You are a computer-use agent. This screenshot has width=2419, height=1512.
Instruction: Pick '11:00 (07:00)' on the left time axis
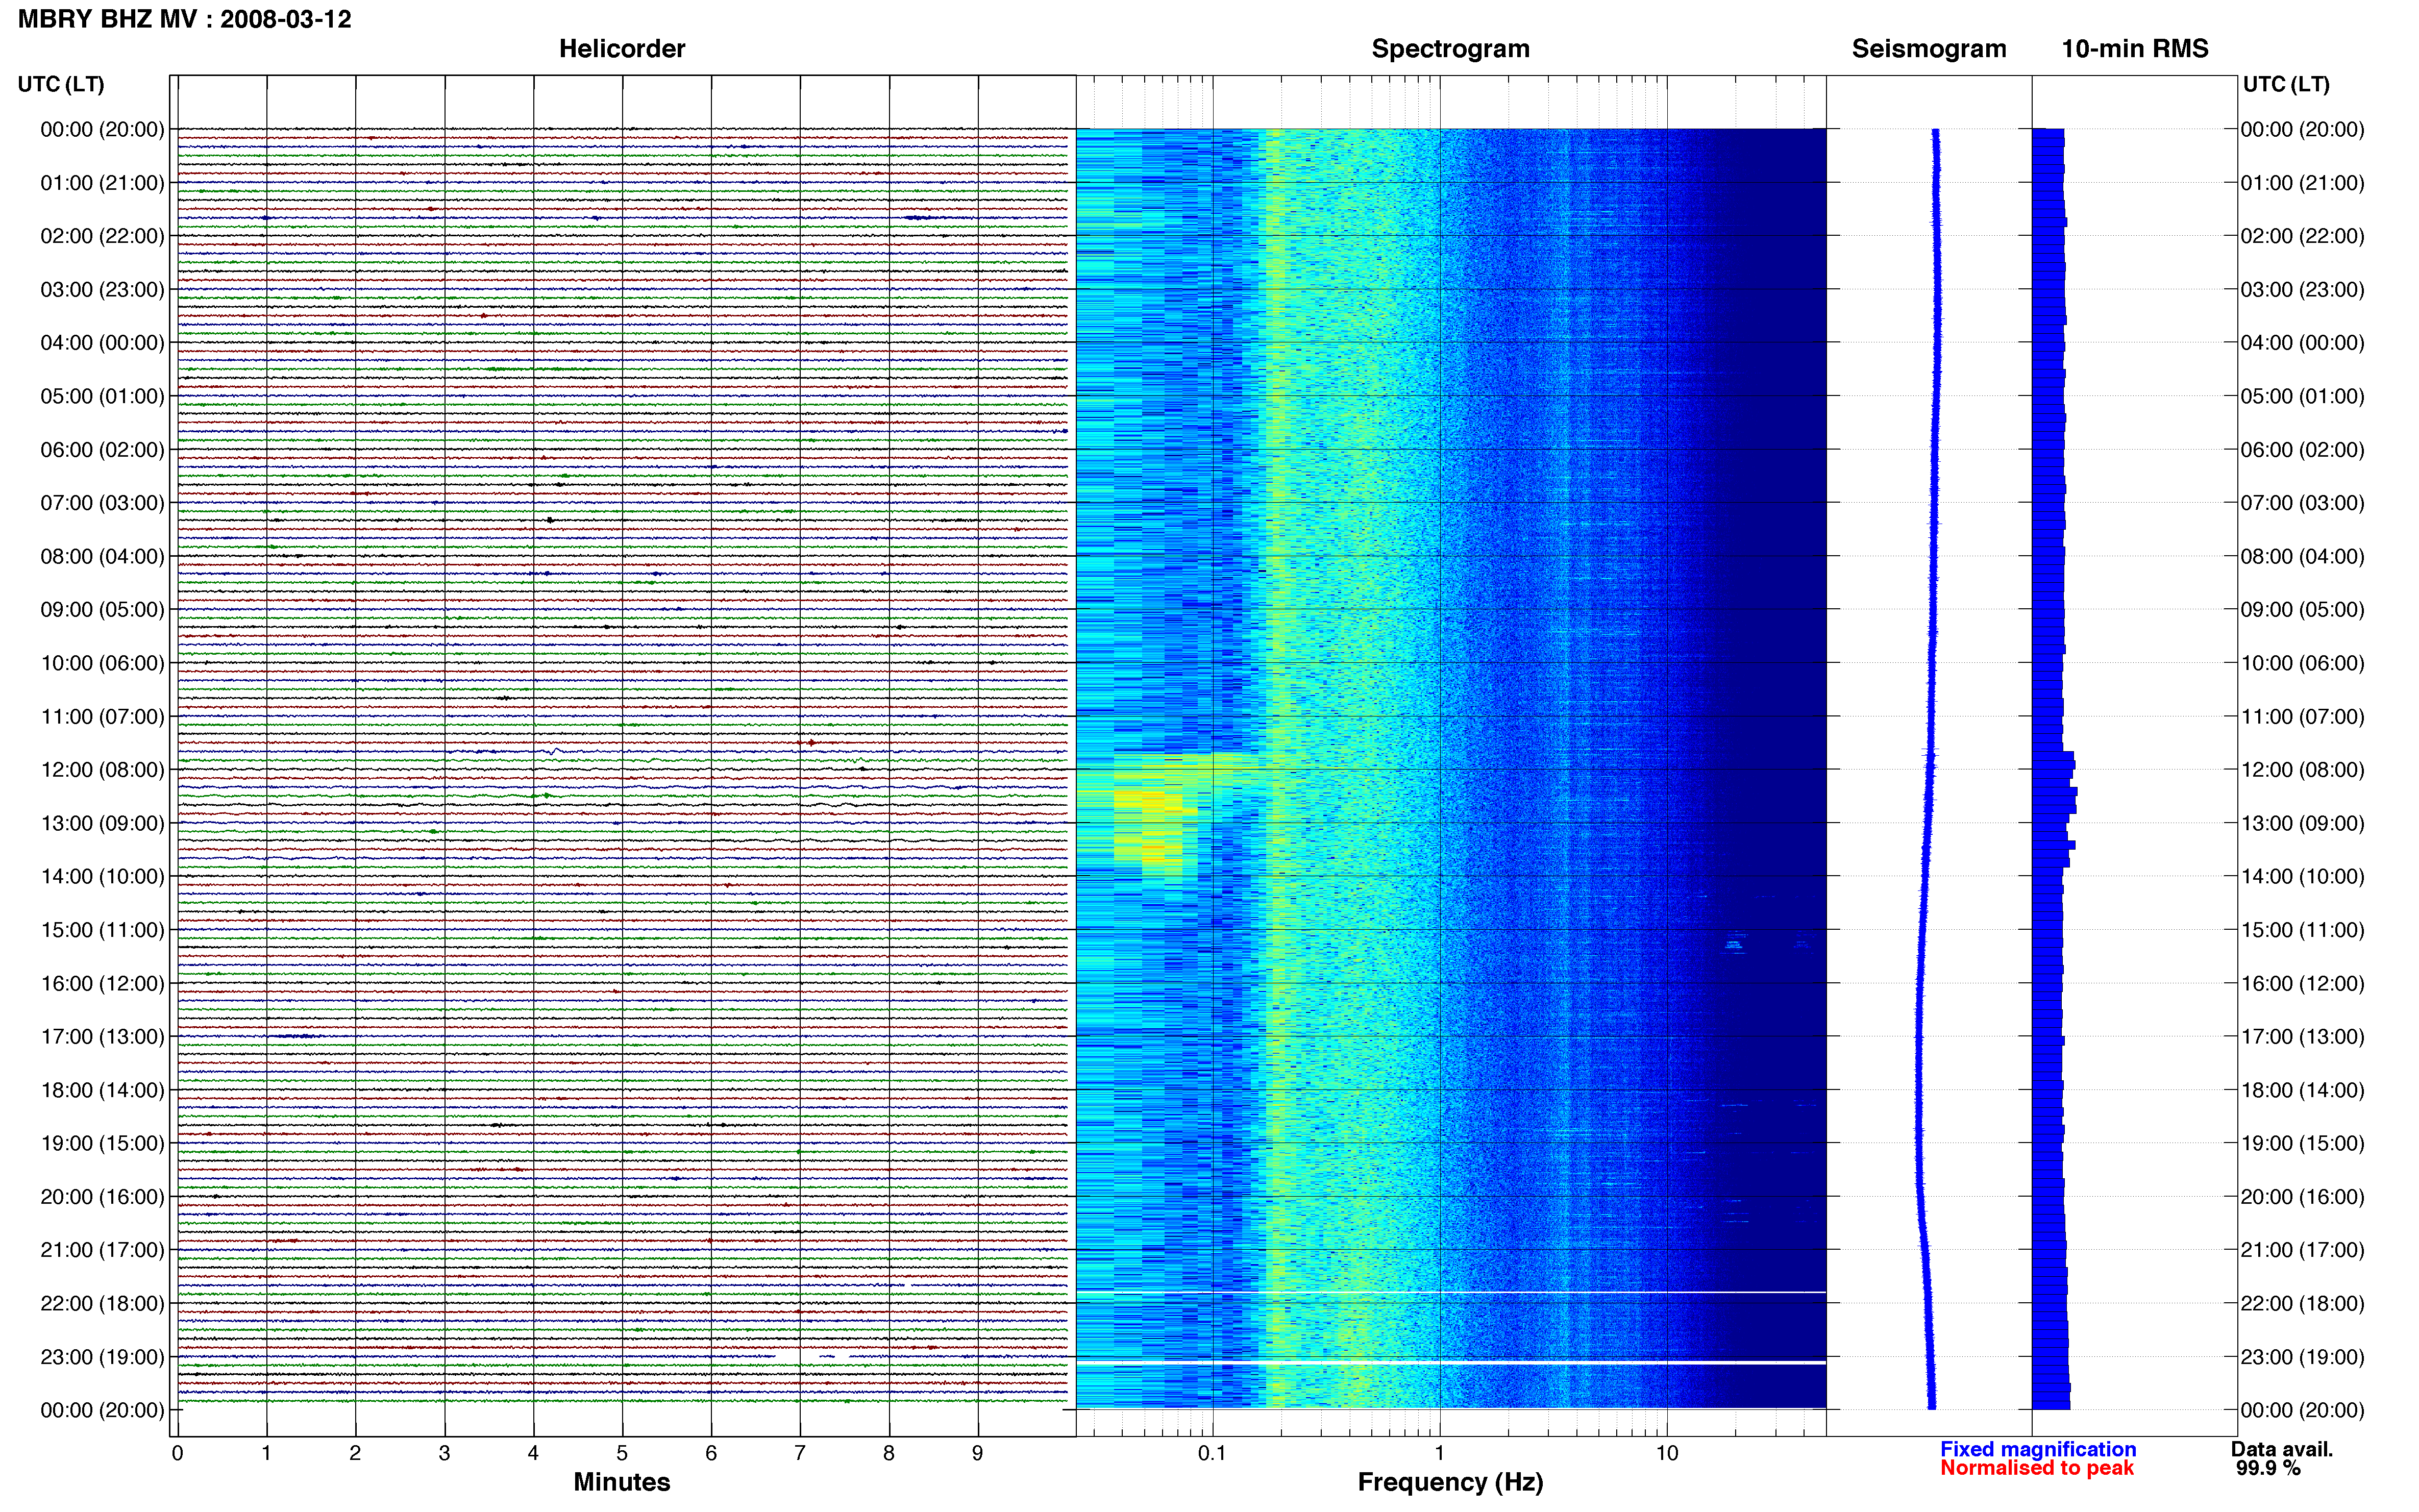(x=102, y=717)
